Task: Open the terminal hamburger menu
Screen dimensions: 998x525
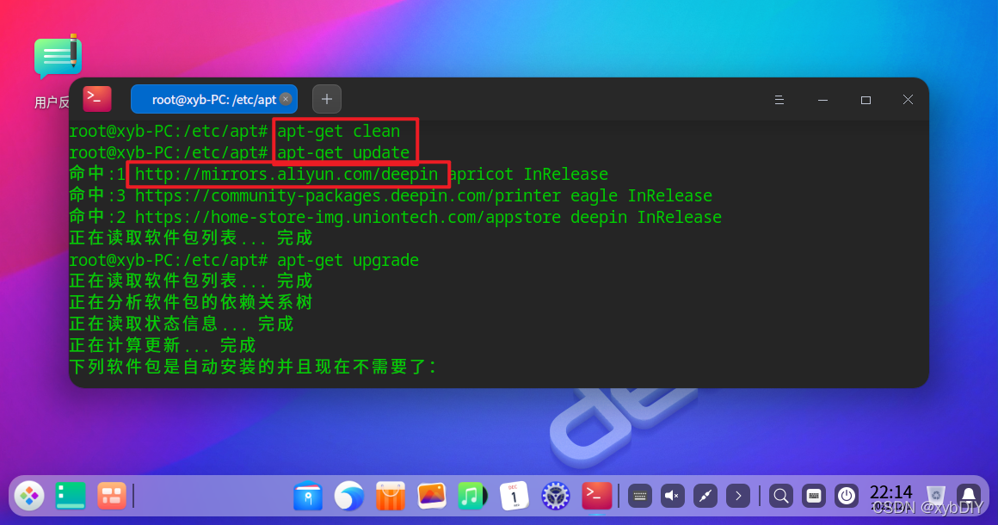Action: [779, 100]
